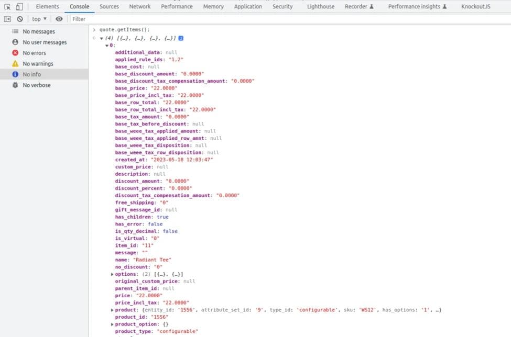Open the Security tab
Image resolution: width=511 pixels, height=337 pixels.
pyautogui.click(x=282, y=6)
